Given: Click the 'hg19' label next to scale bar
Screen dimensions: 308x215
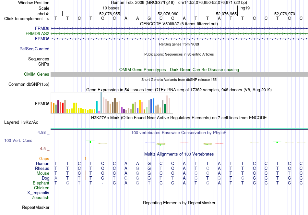Looking at the screenshot, I should [x=245, y=8].
